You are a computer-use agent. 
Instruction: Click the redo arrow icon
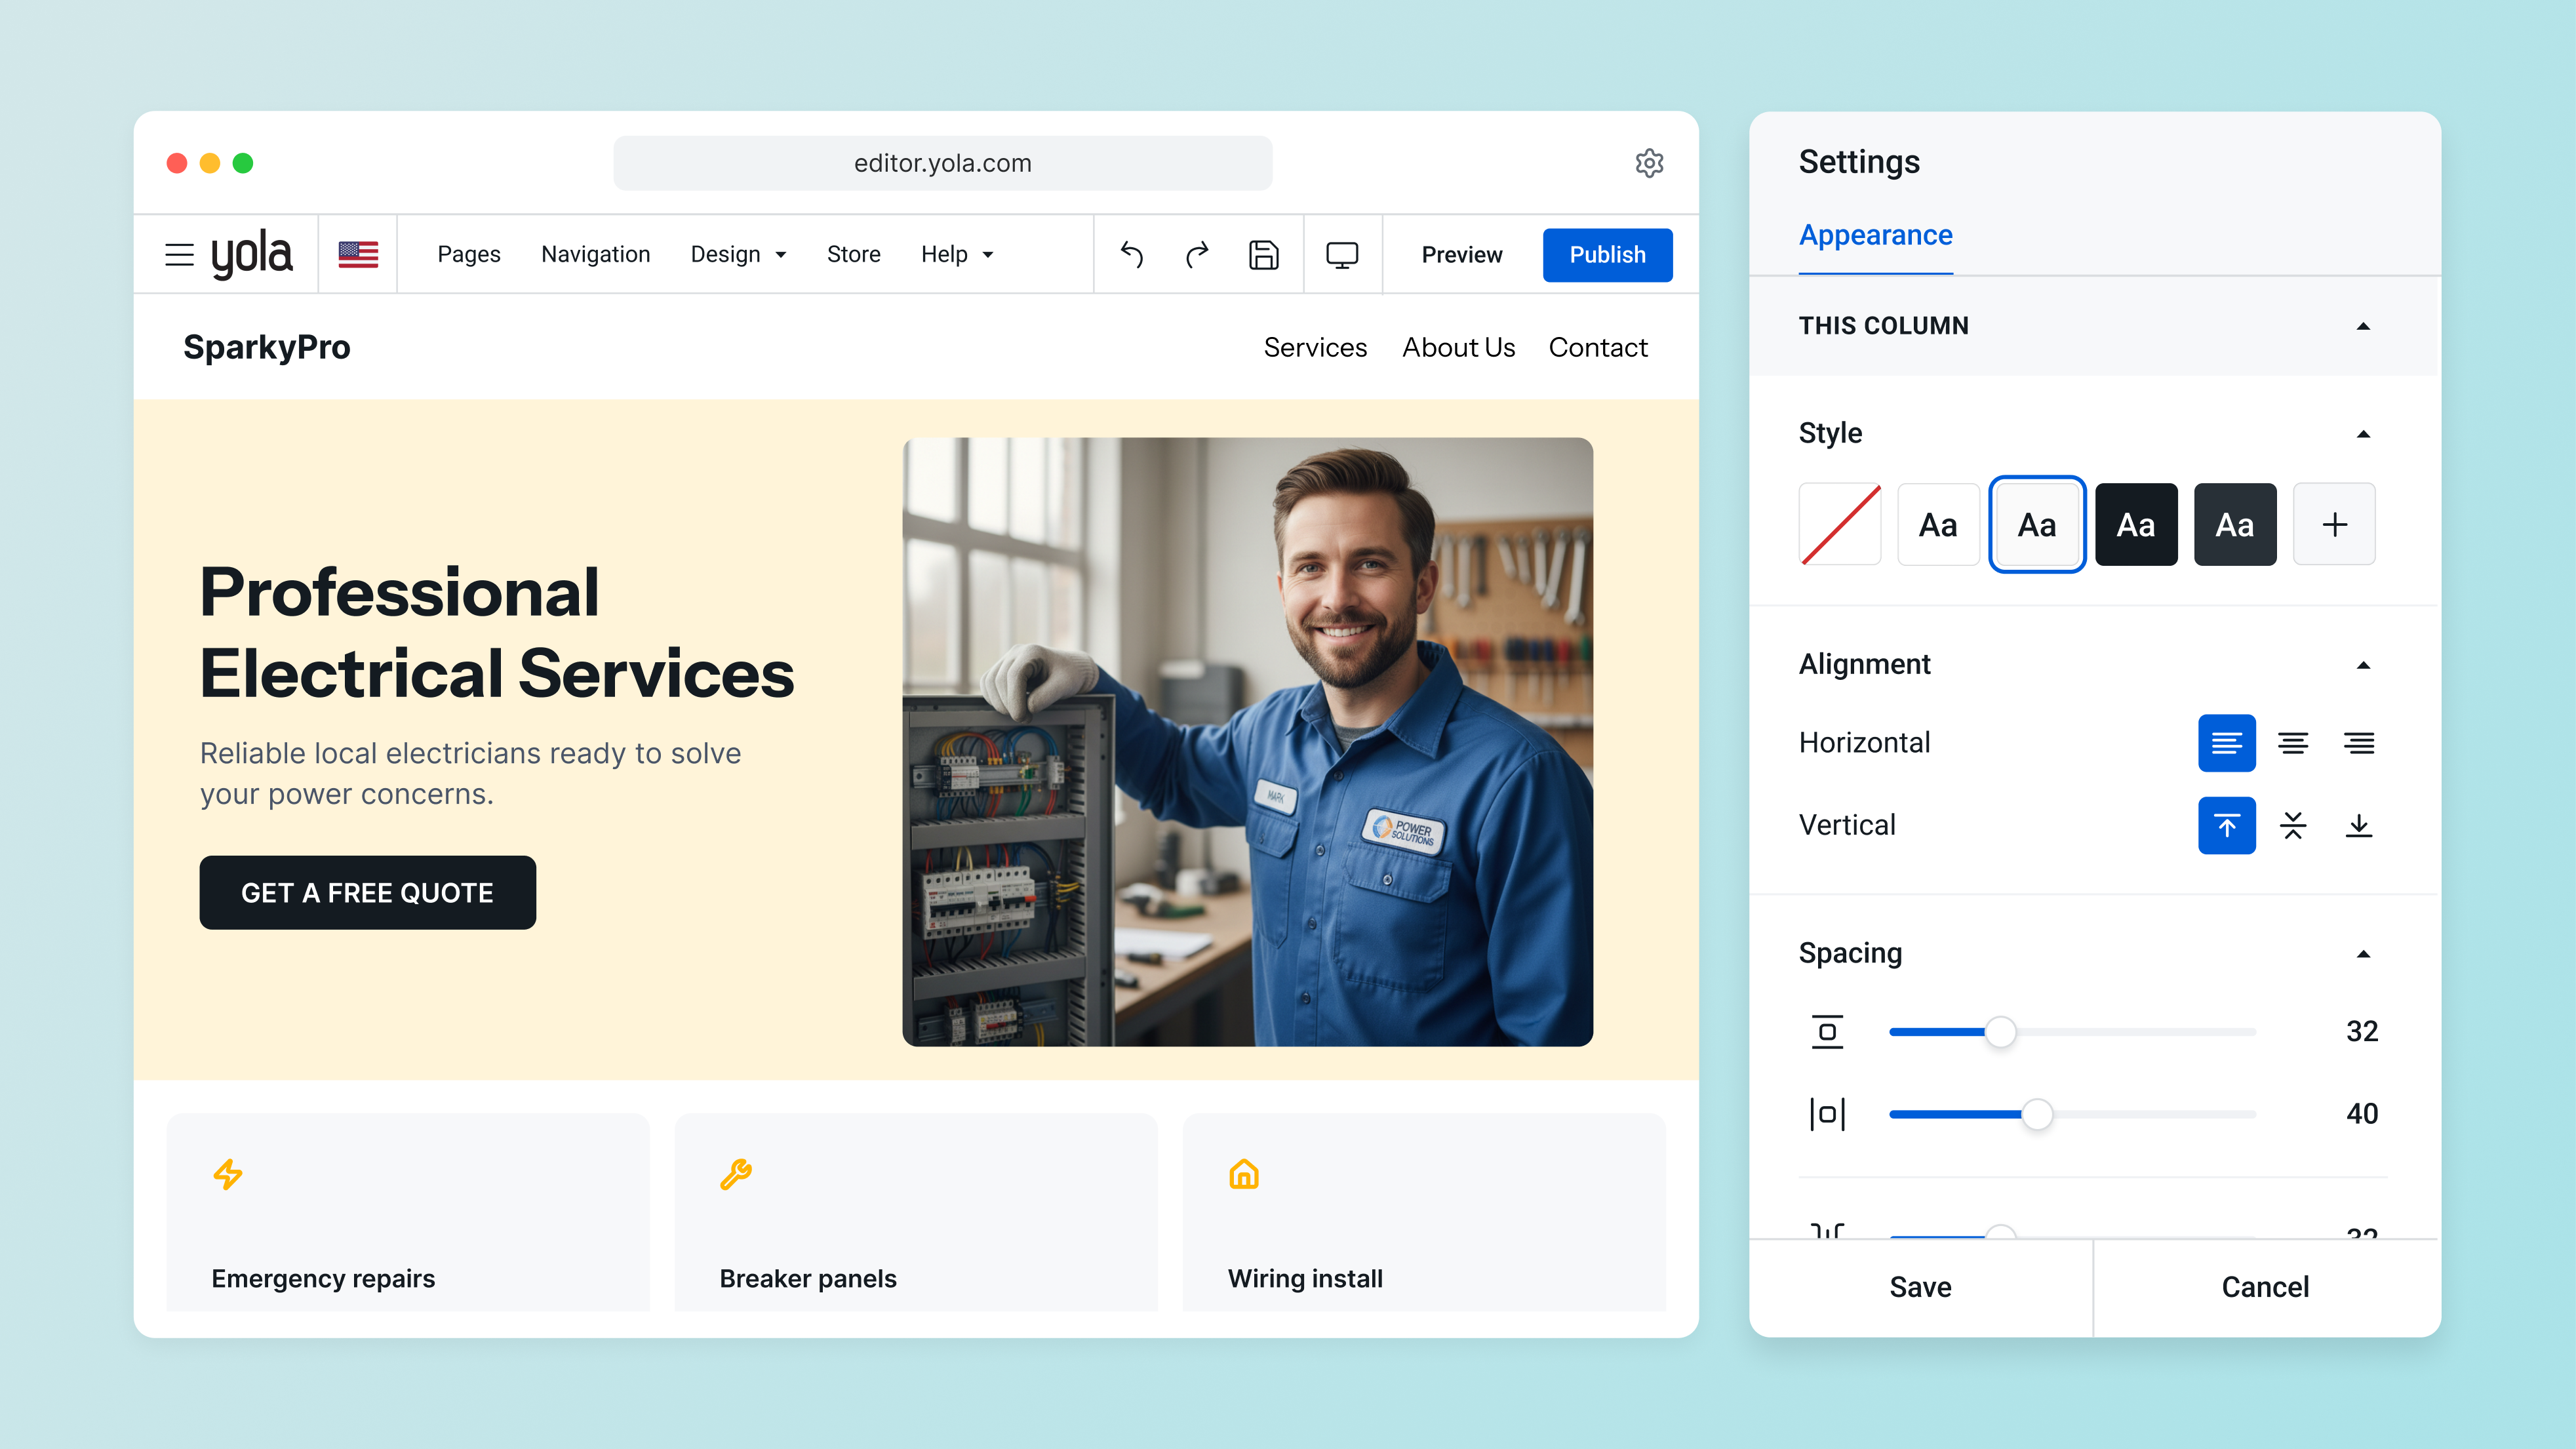click(1197, 255)
